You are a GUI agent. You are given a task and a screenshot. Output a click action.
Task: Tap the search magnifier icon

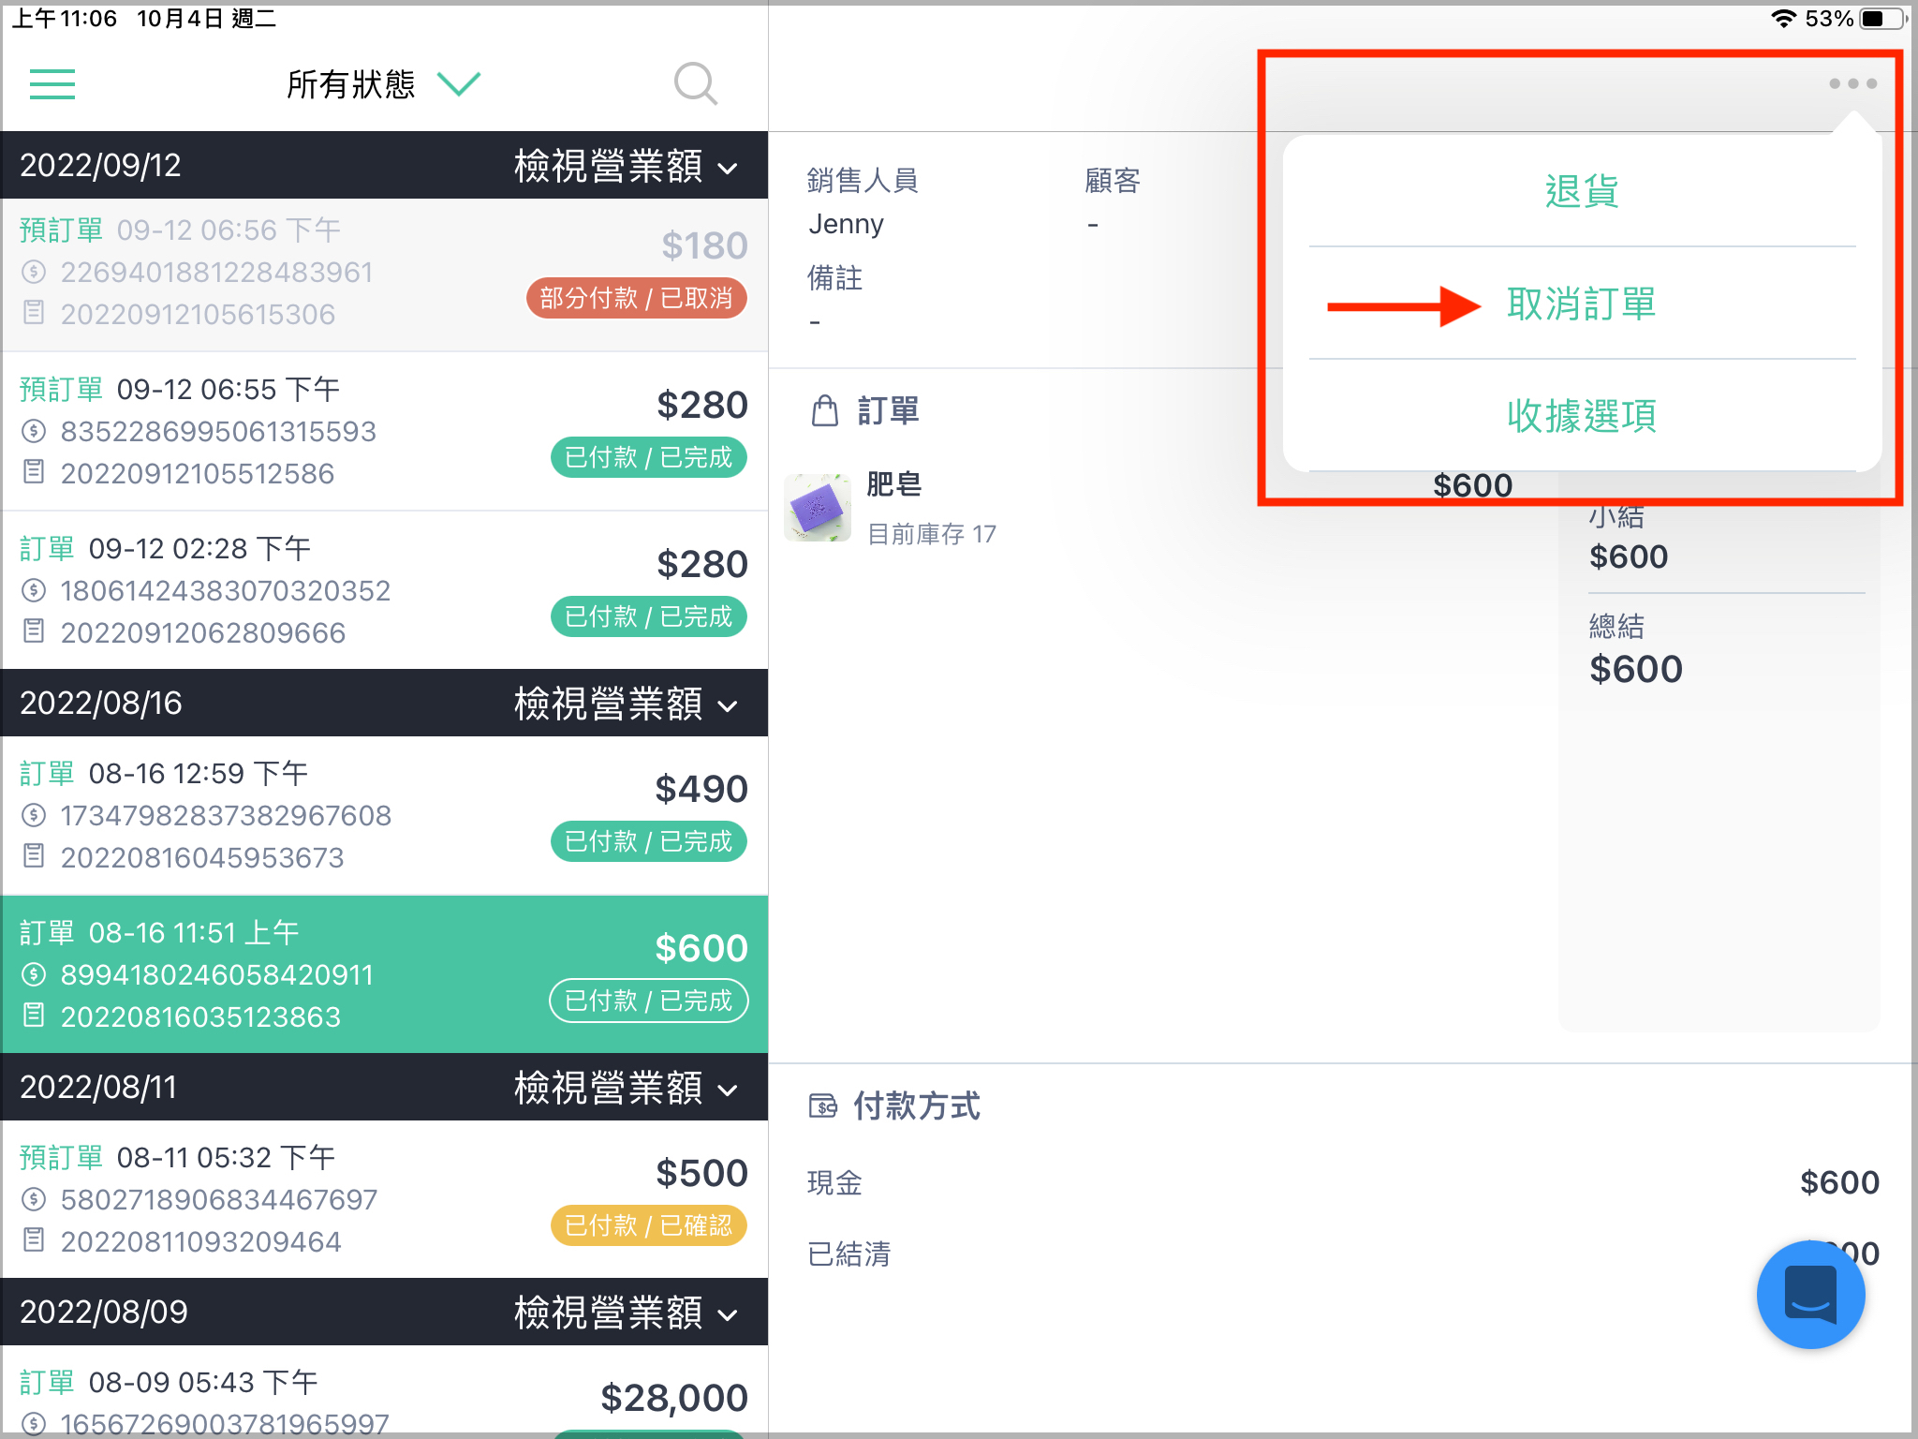(696, 84)
